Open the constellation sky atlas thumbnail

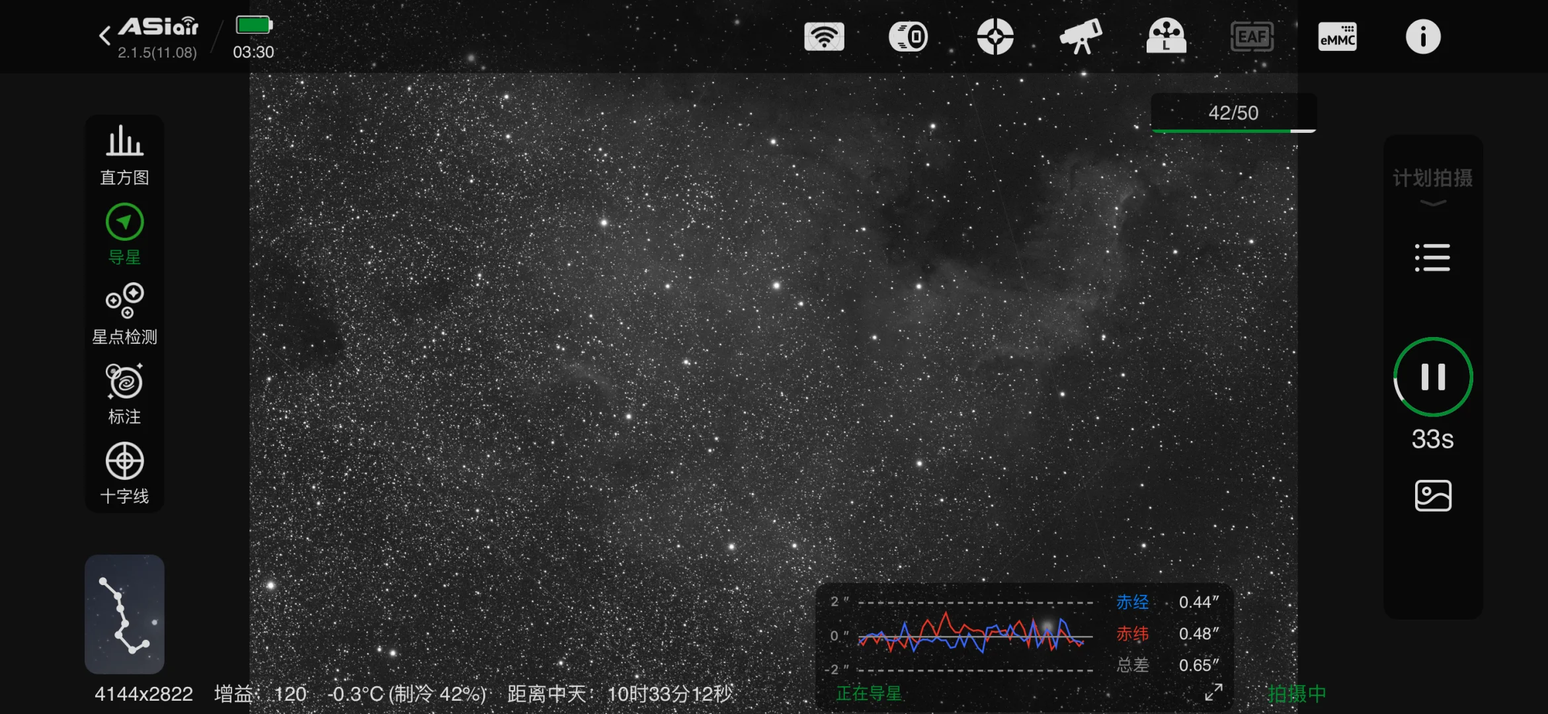124,614
